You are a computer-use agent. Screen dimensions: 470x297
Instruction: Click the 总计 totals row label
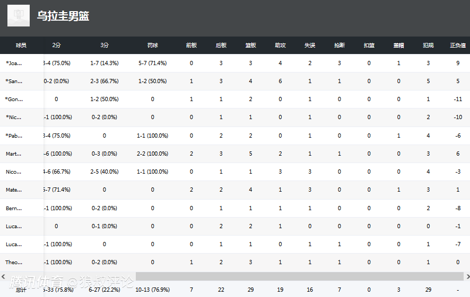point(21,290)
